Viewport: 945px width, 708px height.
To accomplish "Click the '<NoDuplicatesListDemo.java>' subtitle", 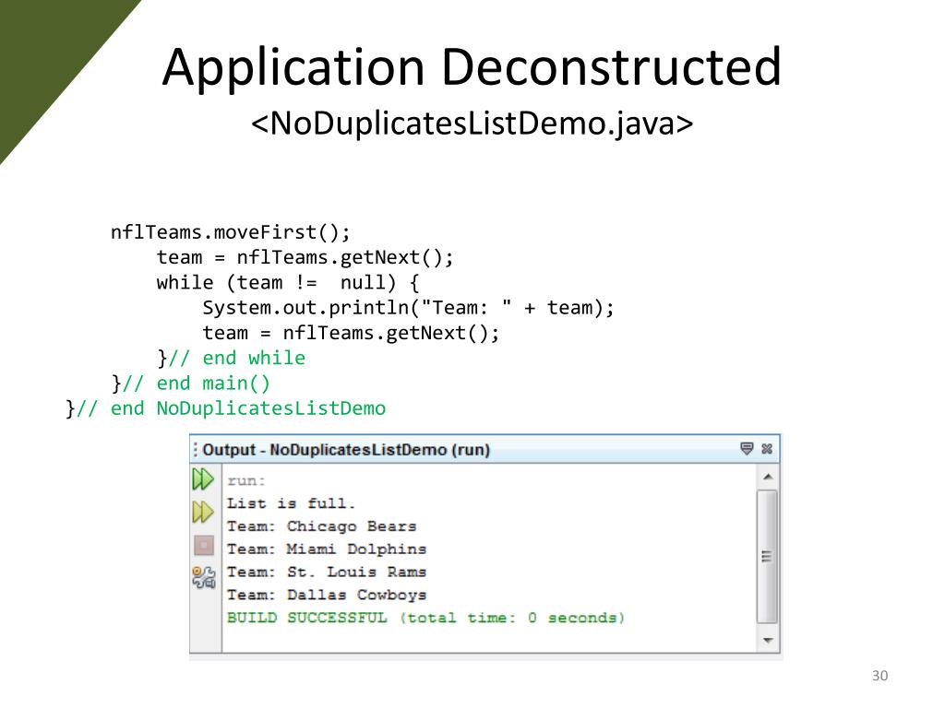I will [472, 124].
